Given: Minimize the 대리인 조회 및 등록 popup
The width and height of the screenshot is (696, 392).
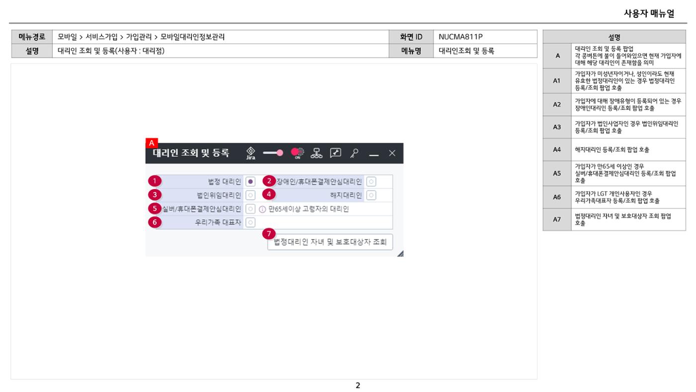Looking at the screenshot, I should [373, 154].
